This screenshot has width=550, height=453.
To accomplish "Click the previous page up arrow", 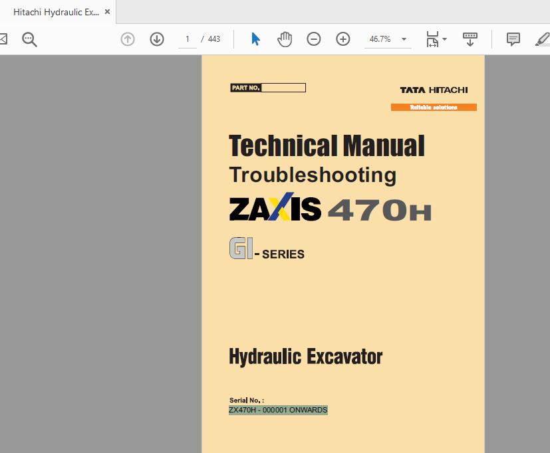I will 127,39.
